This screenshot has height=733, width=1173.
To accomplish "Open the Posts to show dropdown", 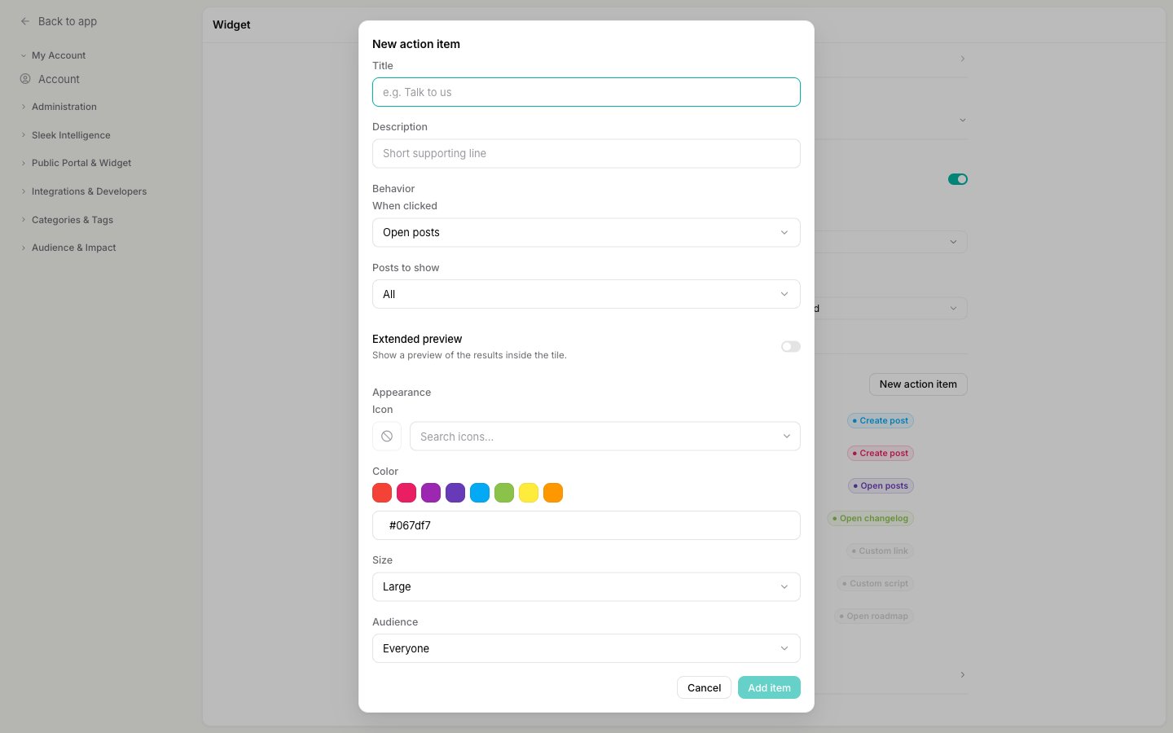I will pyautogui.click(x=586, y=294).
